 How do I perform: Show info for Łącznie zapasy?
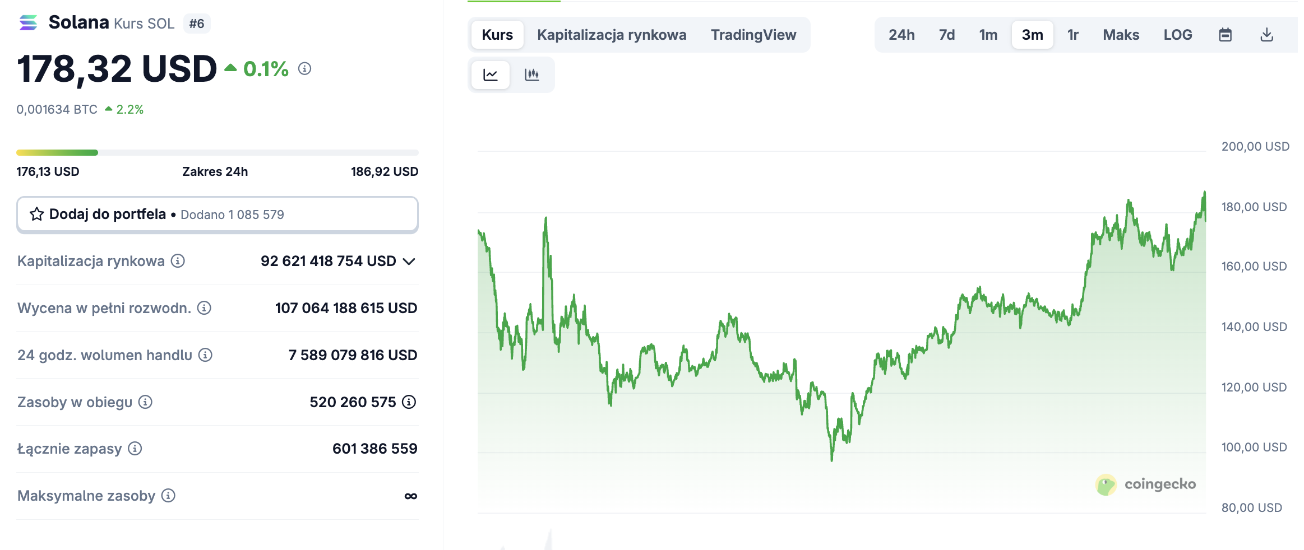click(x=135, y=449)
